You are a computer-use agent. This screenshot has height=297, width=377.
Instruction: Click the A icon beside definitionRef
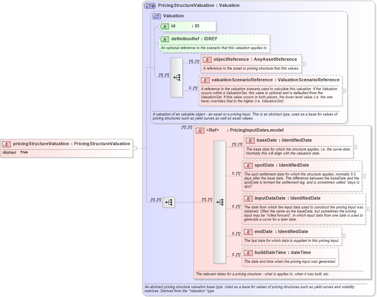[x=164, y=39]
